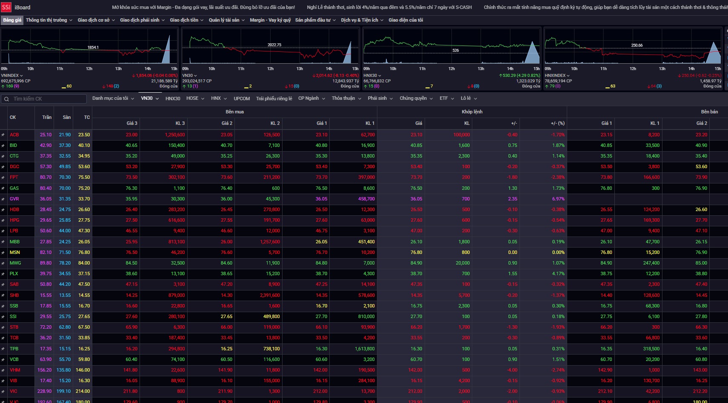Switch to the Bảng giá tab

coord(12,20)
